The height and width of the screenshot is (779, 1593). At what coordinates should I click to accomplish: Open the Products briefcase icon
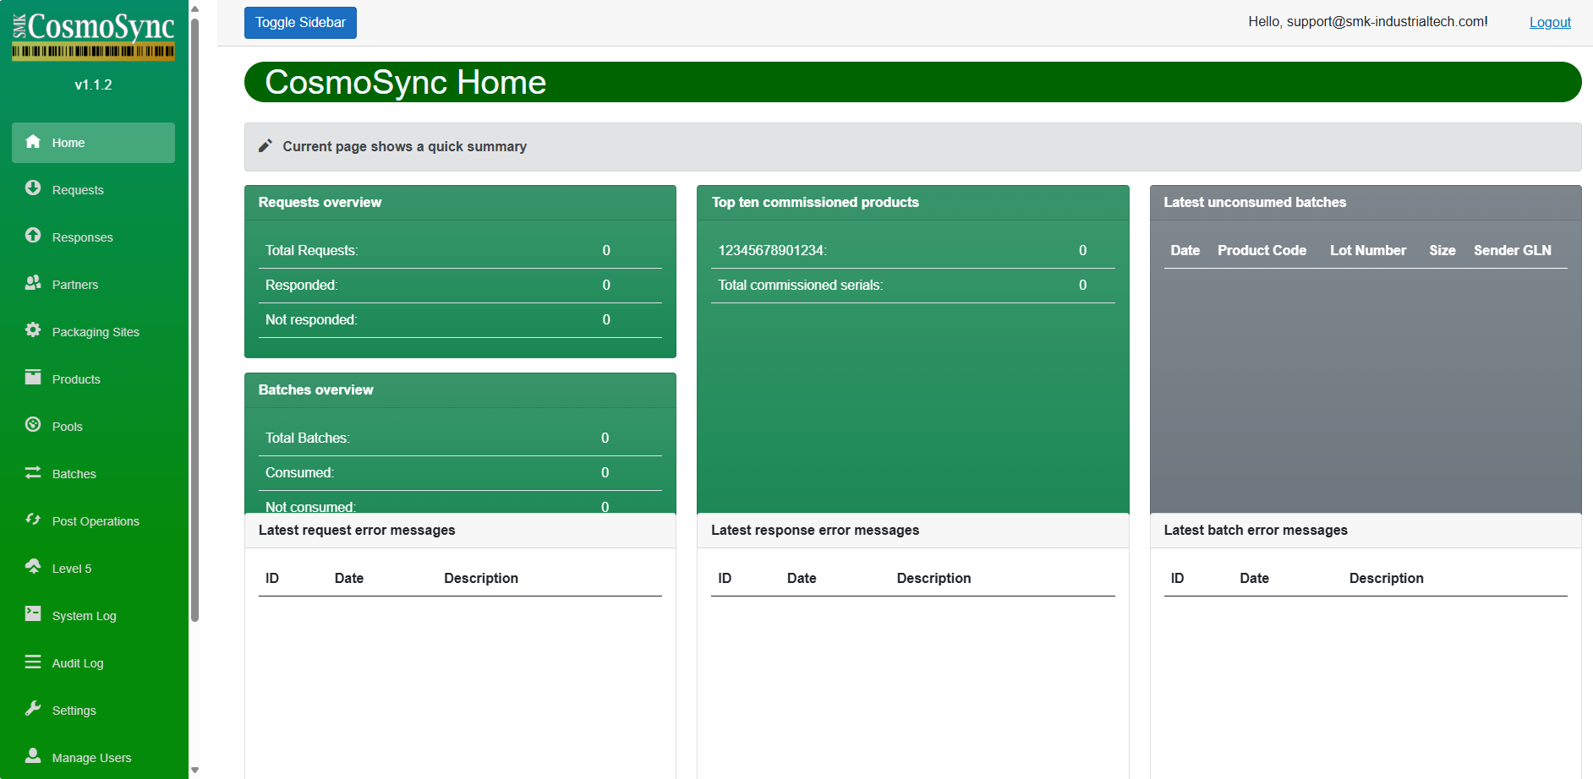33,379
